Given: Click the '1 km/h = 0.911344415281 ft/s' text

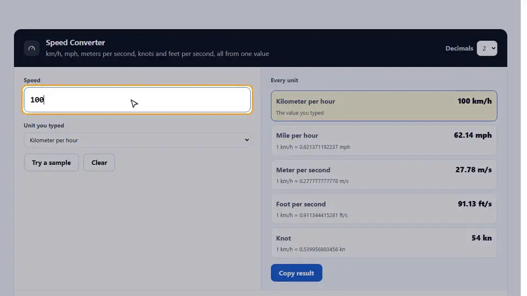Looking at the screenshot, I should pyautogui.click(x=312, y=215).
